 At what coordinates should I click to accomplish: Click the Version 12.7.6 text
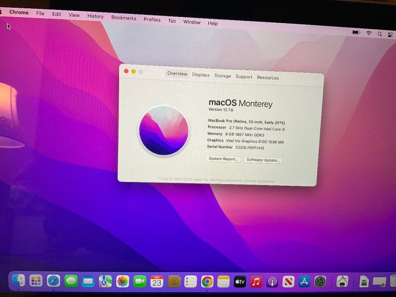click(x=221, y=110)
